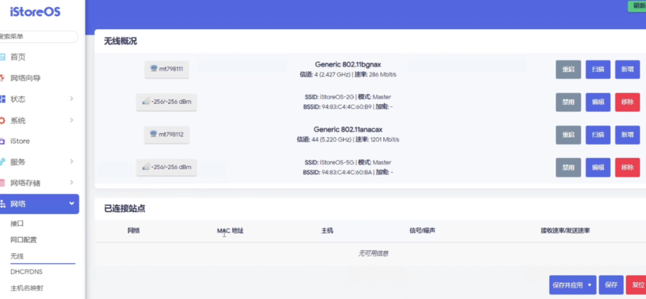The image size is (646, 299).
Task: Add new network on mt798112
Action: (x=627, y=135)
